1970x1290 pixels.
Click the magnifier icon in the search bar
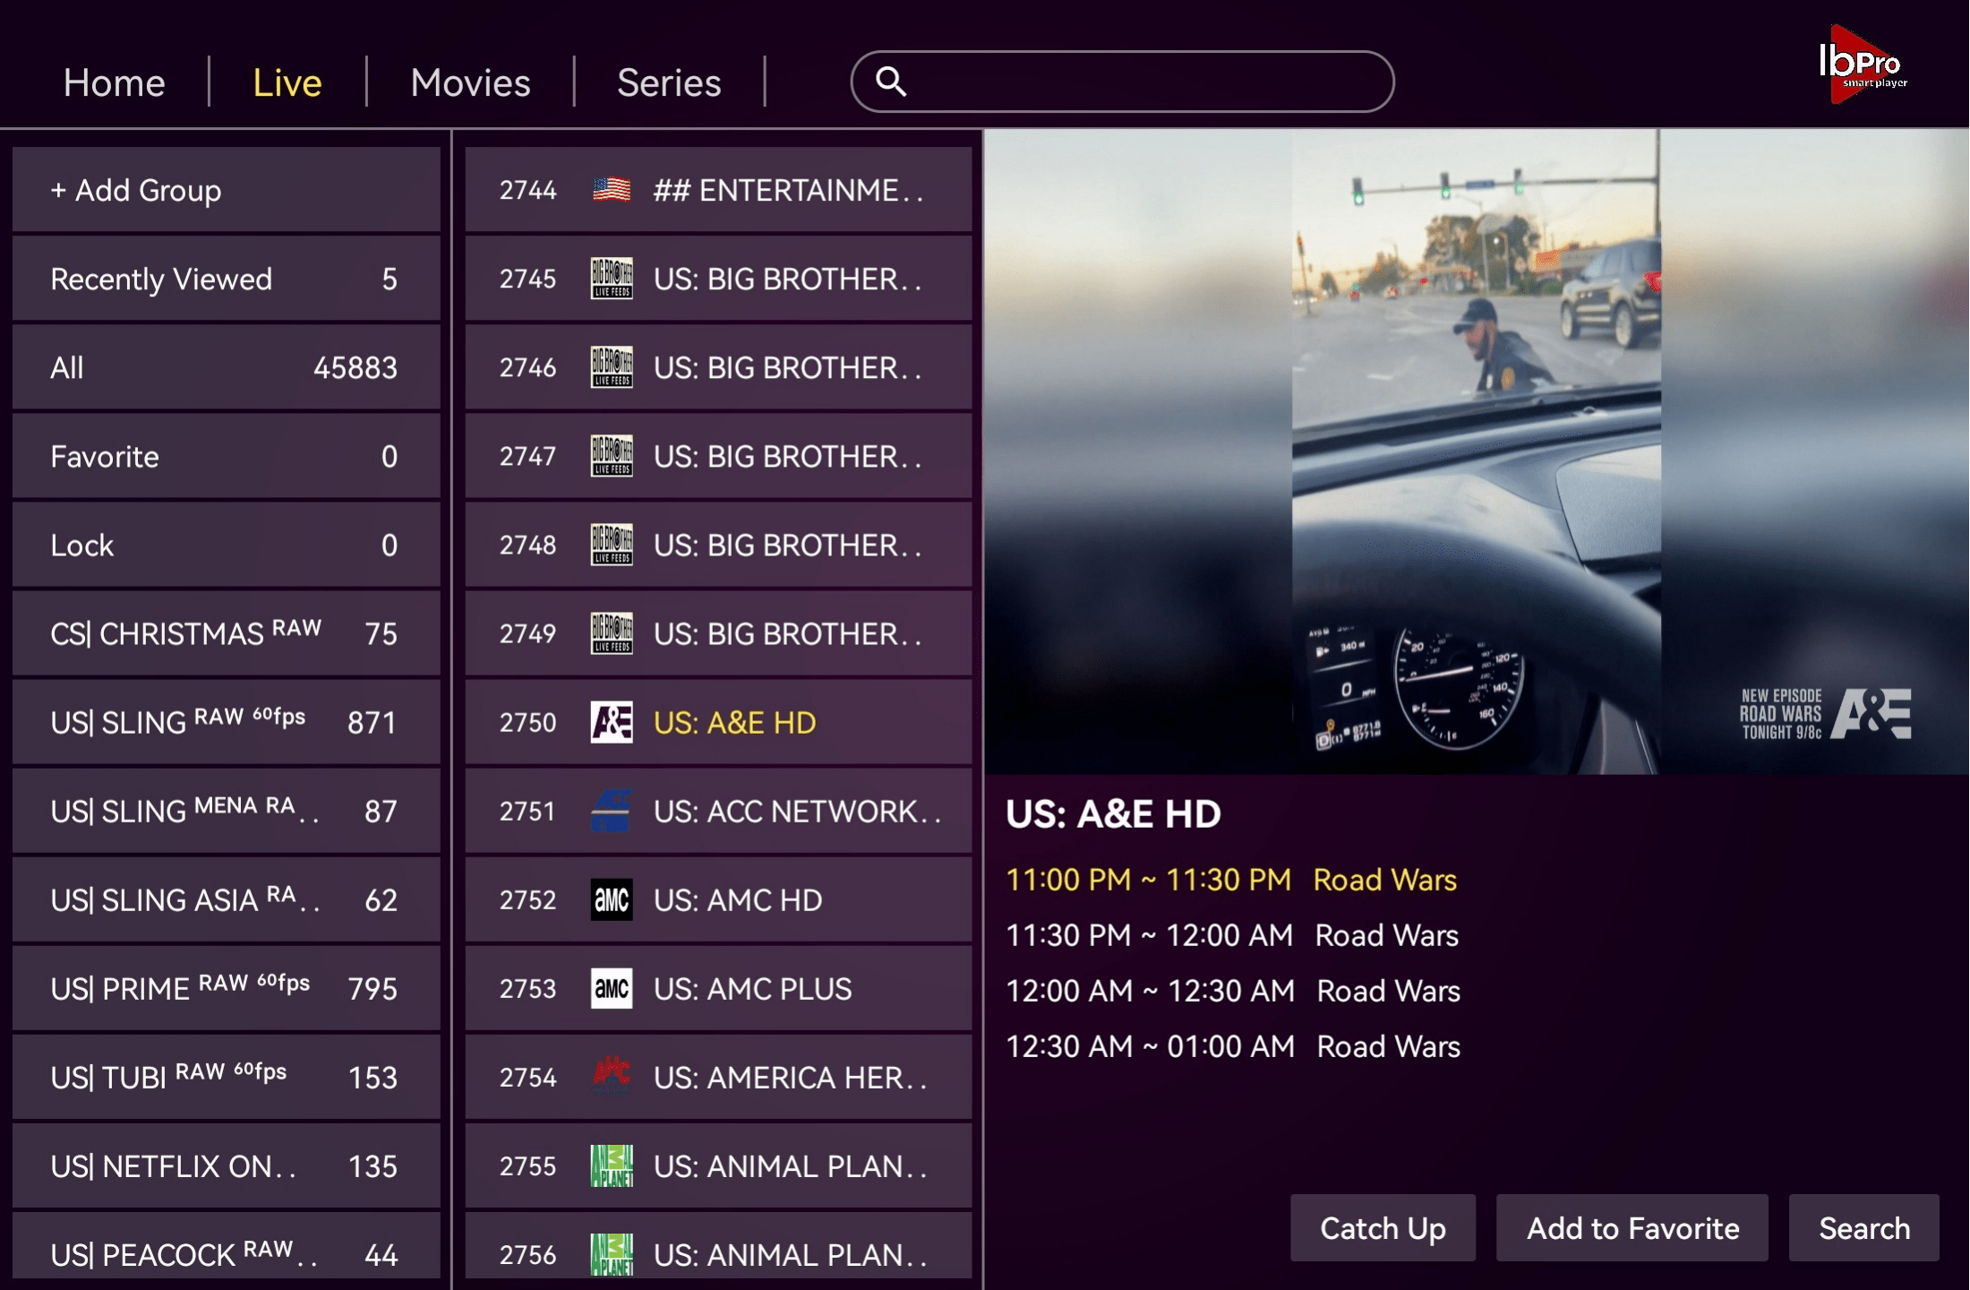tap(890, 82)
